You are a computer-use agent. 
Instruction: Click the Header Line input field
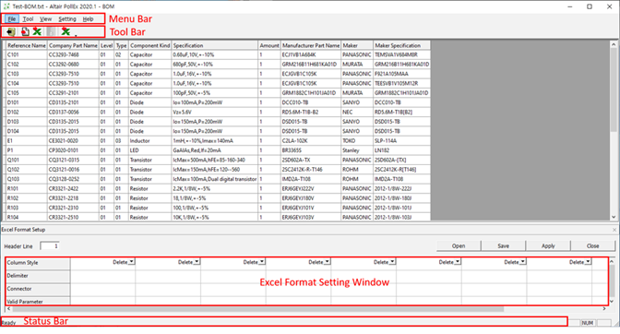click(x=50, y=245)
